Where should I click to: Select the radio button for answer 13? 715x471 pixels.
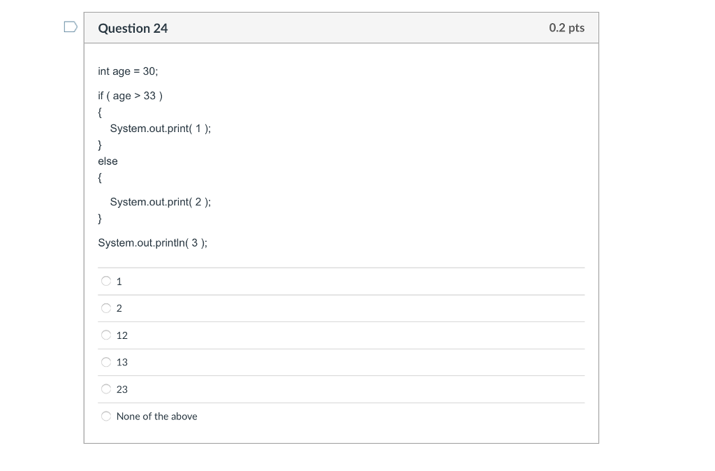(105, 362)
